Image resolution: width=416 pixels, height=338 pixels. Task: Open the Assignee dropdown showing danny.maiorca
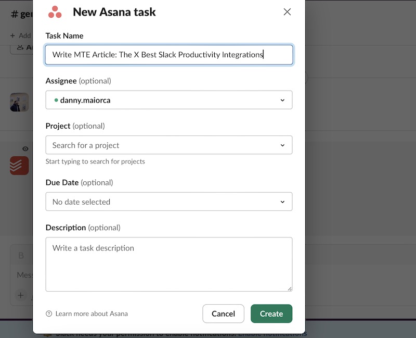(169, 100)
